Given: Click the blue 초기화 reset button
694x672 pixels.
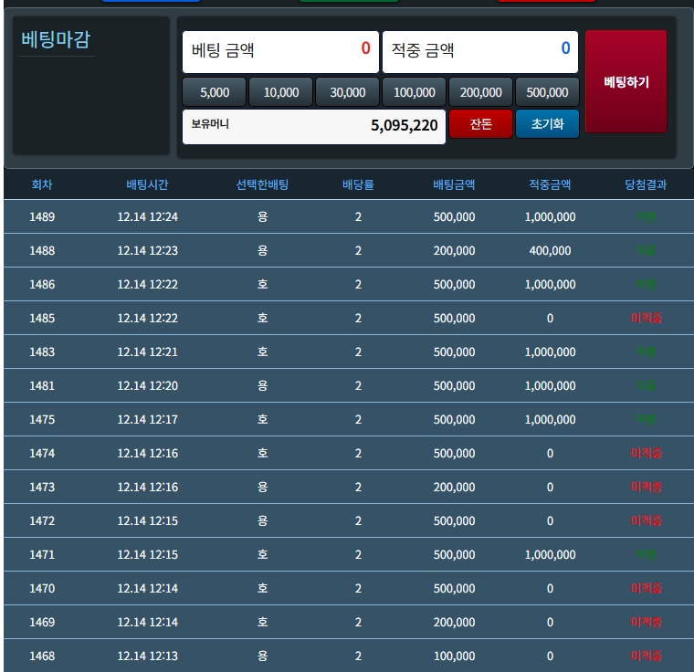Looking at the screenshot, I should tap(547, 124).
